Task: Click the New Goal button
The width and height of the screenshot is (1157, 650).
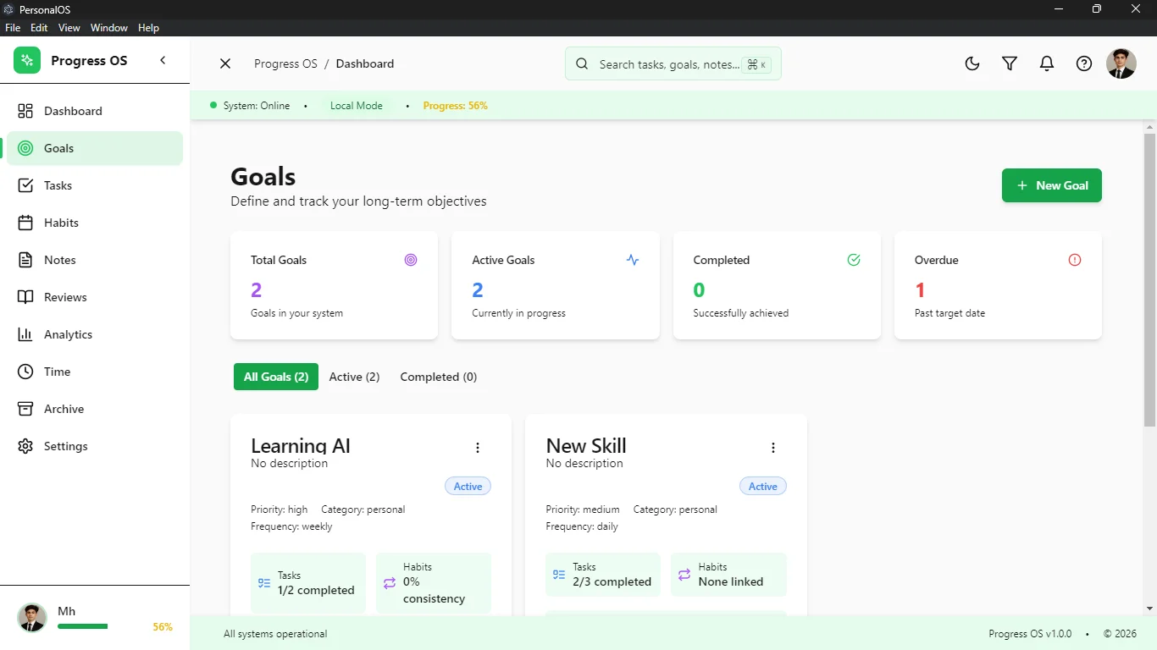Action: pyautogui.click(x=1052, y=185)
